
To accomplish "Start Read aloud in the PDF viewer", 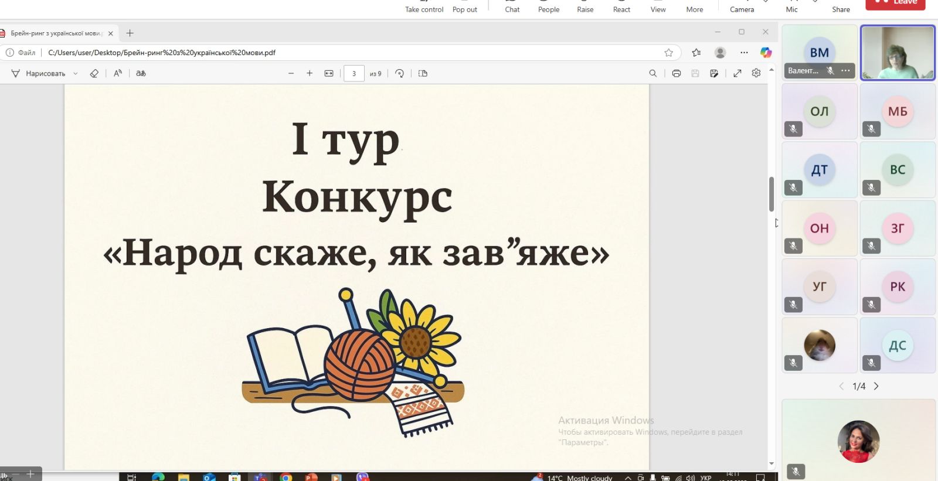I will point(118,73).
